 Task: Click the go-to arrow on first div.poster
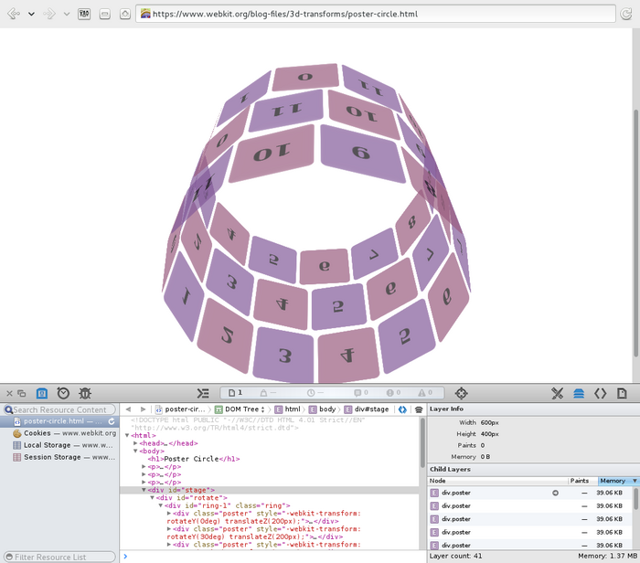(555, 493)
